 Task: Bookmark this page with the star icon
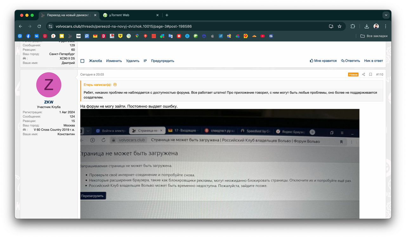(x=339, y=26)
